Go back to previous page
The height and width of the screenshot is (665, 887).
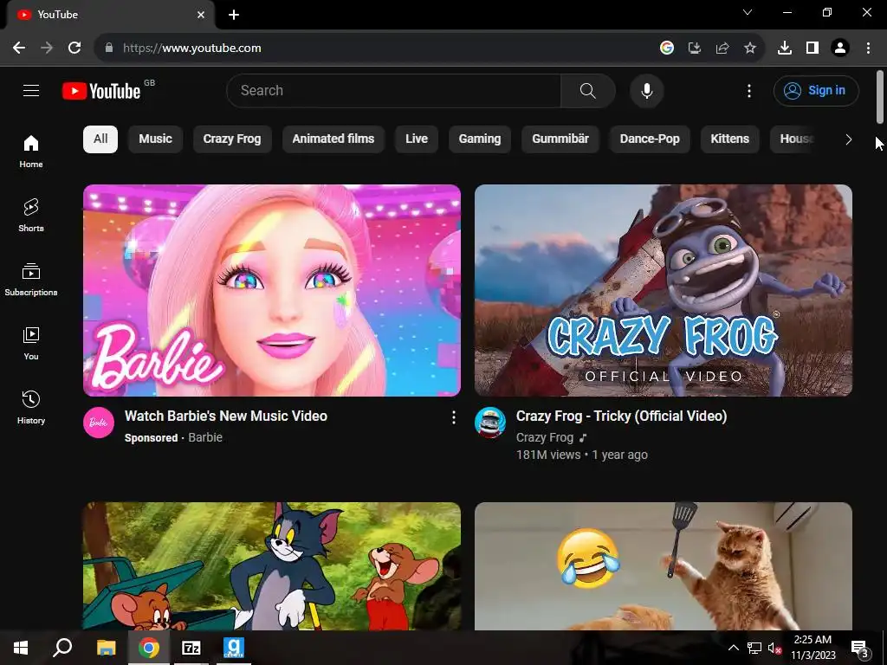(19, 48)
